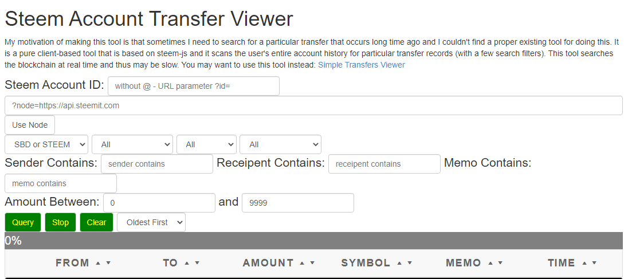Open the SBD or STEEM dropdown

(x=46, y=144)
